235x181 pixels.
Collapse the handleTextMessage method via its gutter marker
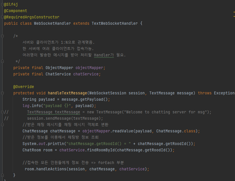click(x=2, y=93)
